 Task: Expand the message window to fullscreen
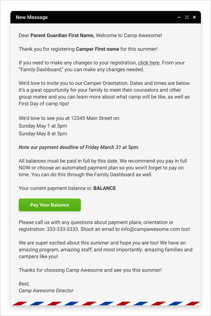[x=187, y=17]
